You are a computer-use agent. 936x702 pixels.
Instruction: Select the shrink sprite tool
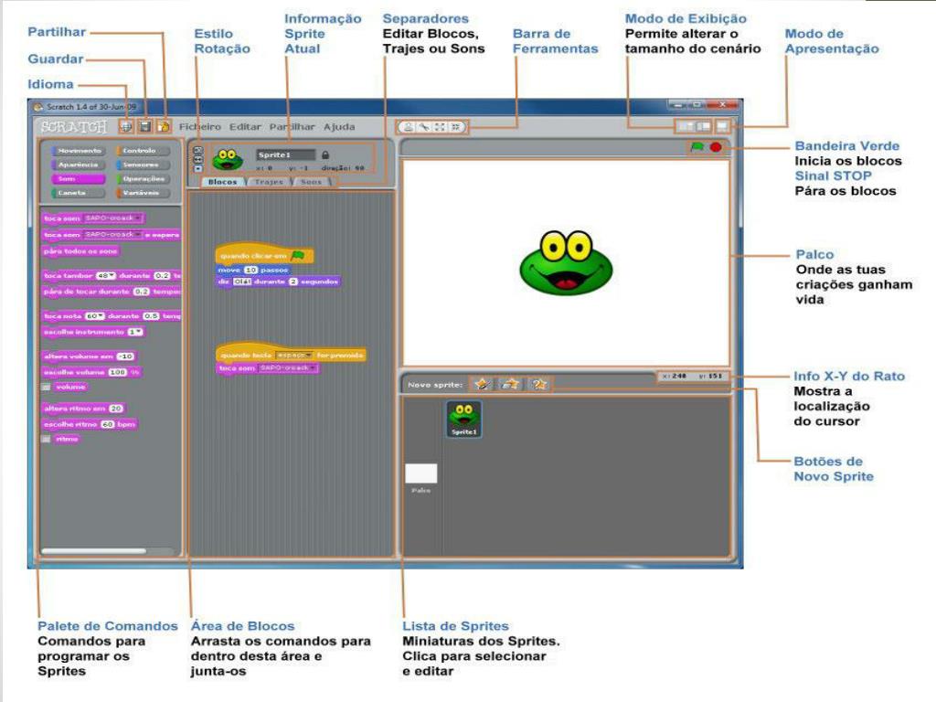tap(455, 126)
